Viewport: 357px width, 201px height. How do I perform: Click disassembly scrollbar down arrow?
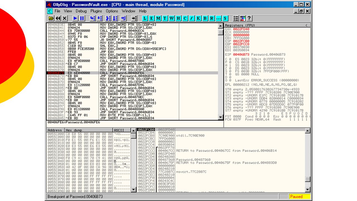[x=221, y=118]
